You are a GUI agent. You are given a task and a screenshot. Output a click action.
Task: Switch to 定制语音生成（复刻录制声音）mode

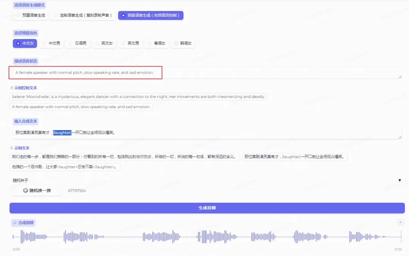tap(83, 16)
